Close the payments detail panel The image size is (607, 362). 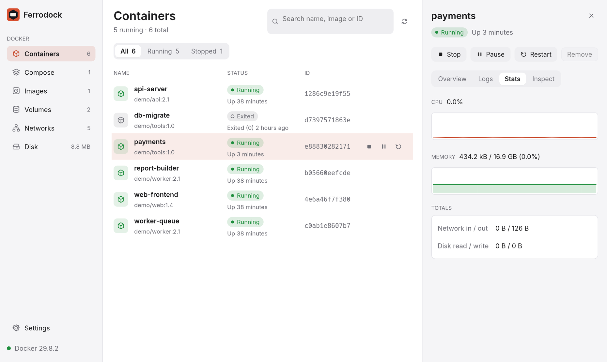(x=591, y=16)
